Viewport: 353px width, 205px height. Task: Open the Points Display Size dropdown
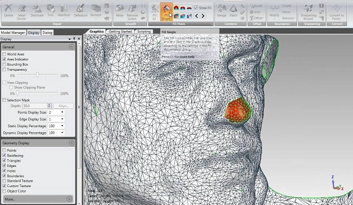[56, 113]
